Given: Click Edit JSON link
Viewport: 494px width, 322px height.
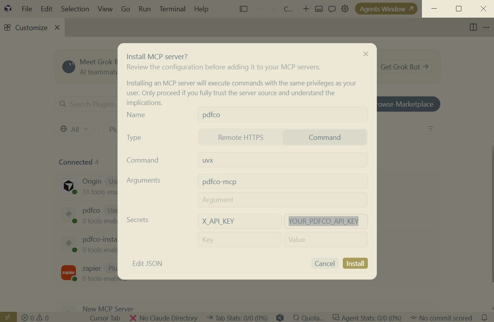Looking at the screenshot, I should (x=147, y=264).
